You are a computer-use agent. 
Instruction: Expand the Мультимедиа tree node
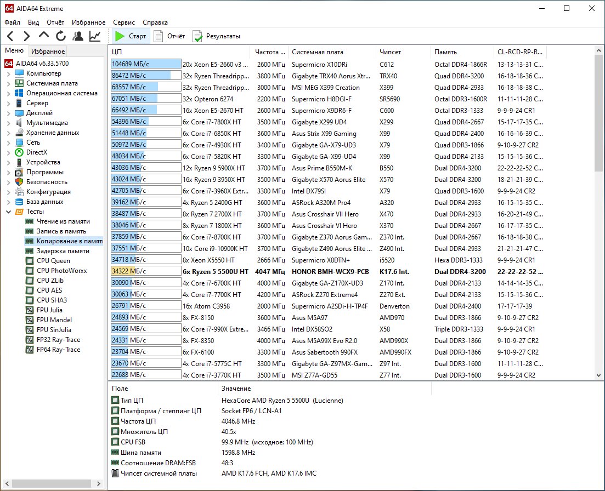tap(8, 123)
